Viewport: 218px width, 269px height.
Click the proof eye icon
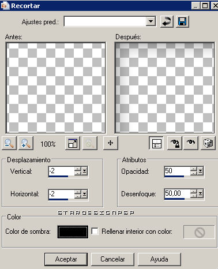pyautogui.click(x=191, y=143)
